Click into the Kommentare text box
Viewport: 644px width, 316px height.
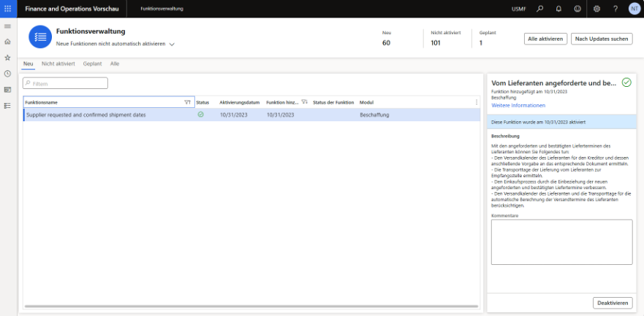561,242
